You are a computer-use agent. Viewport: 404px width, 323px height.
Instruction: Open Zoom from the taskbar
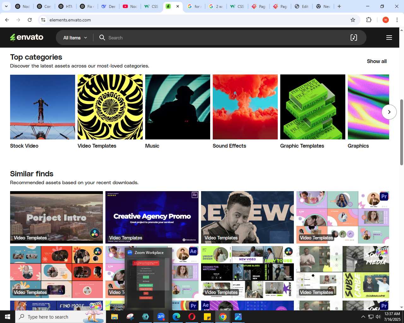click(x=161, y=317)
